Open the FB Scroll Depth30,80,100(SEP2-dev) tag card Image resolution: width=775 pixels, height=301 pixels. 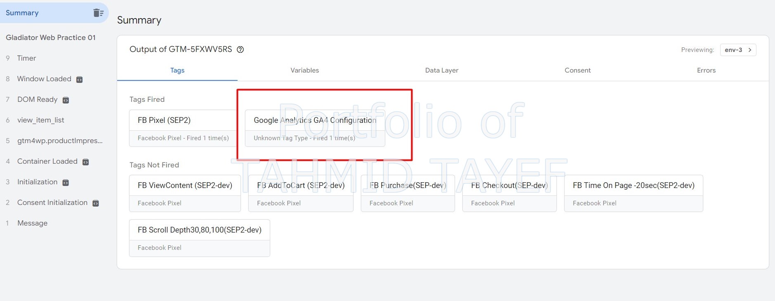click(x=200, y=238)
